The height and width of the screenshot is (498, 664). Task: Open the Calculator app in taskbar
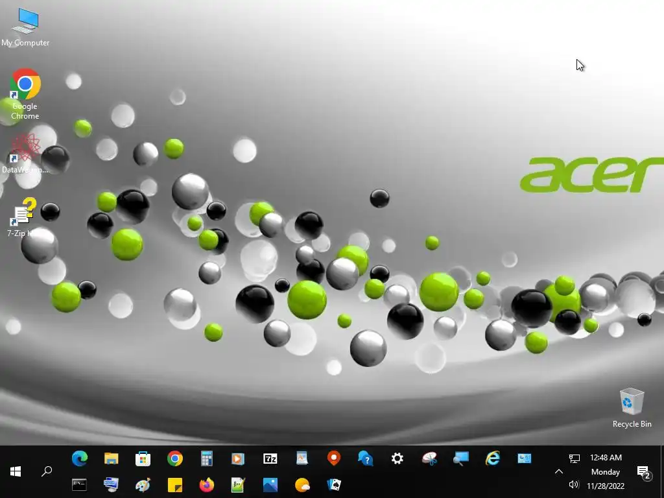[207, 458]
